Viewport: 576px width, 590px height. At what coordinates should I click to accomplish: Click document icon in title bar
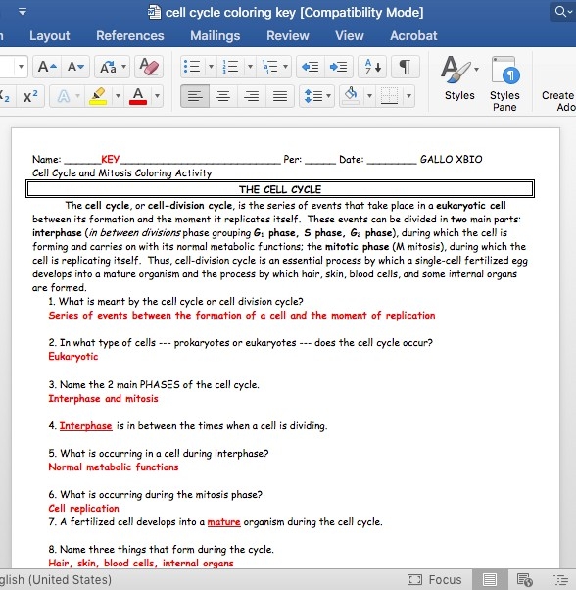(154, 12)
